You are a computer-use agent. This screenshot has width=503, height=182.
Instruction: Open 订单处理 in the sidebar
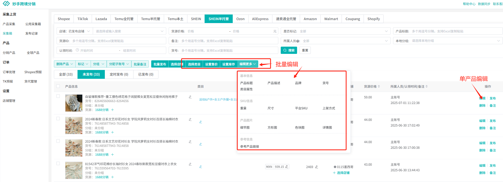(x=9, y=72)
